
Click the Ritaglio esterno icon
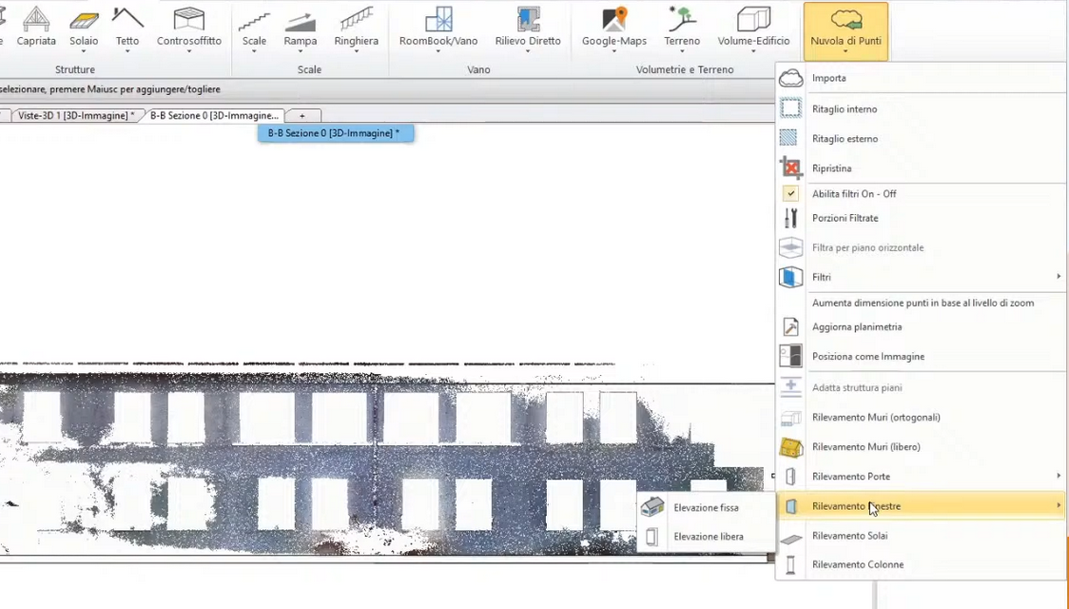point(788,138)
